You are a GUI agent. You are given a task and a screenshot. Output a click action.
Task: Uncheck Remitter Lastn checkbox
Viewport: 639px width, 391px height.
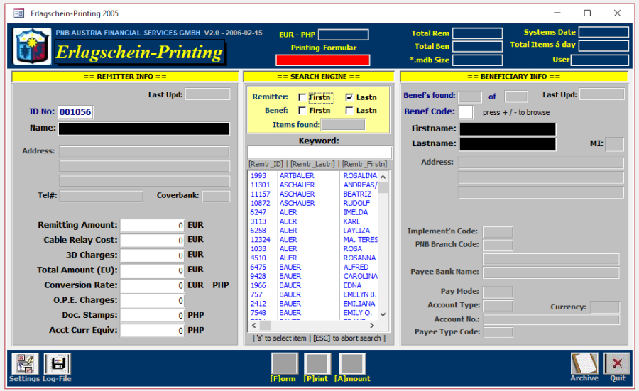tap(349, 97)
